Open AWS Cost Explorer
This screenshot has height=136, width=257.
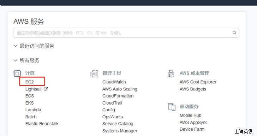pos(198,82)
